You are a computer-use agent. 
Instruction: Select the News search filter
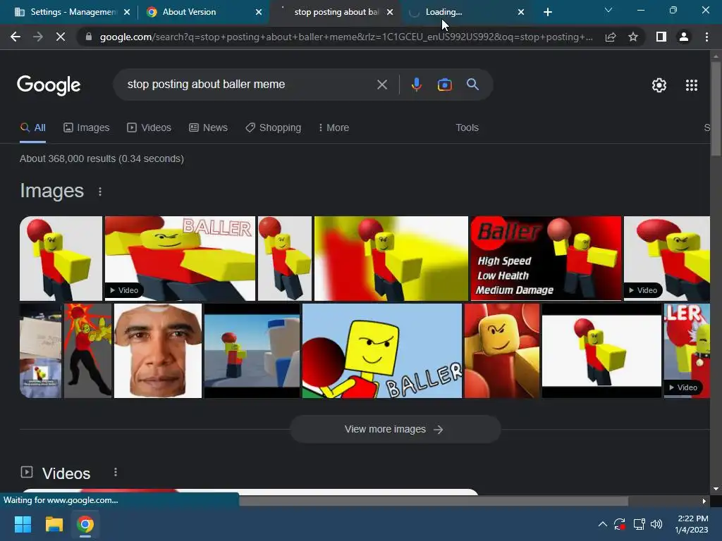208,128
